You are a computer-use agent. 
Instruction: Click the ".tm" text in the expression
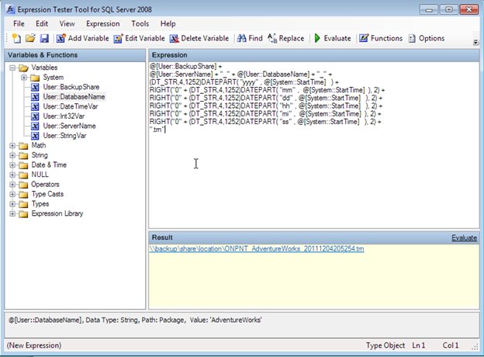pyautogui.click(x=157, y=130)
